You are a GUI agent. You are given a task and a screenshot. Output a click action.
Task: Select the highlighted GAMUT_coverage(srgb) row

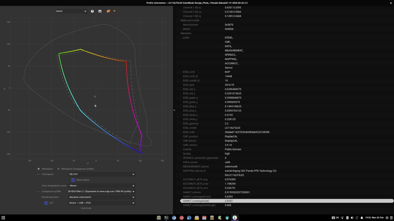[x=287, y=201]
